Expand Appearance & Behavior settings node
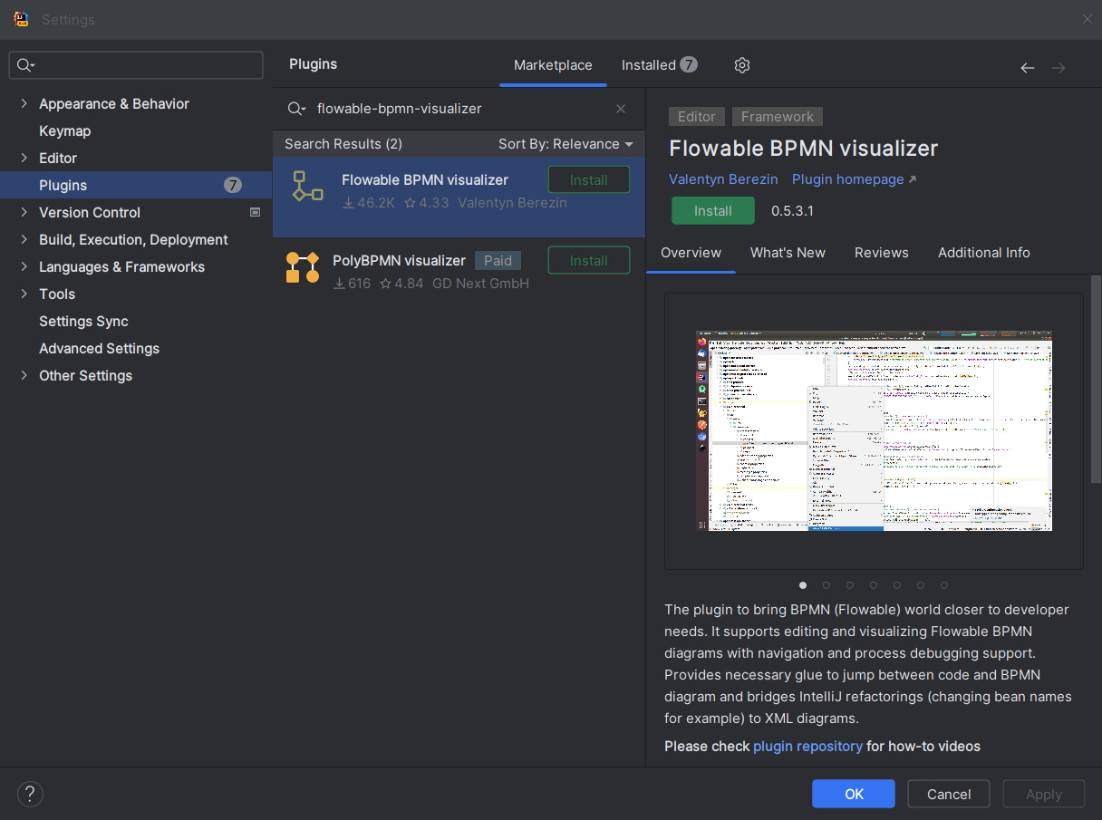Image resolution: width=1102 pixels, height=820 pixels. pos(24,103)
